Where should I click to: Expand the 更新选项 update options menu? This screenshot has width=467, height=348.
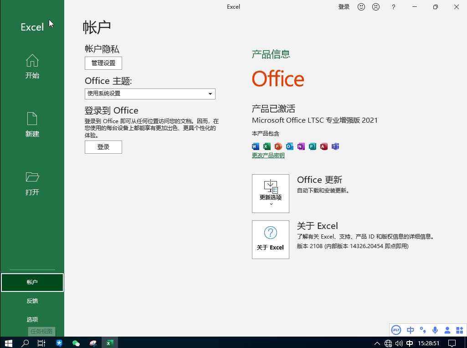click(271, 193)
